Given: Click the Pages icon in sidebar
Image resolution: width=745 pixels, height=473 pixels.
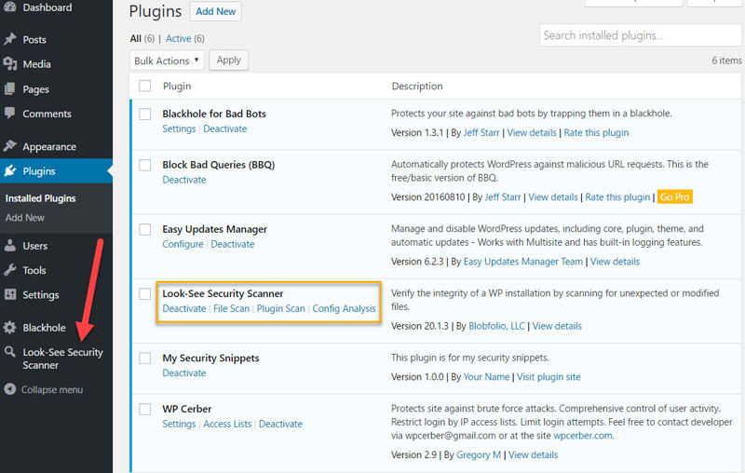Looking at the screenshot, I should tap(10, 88).
